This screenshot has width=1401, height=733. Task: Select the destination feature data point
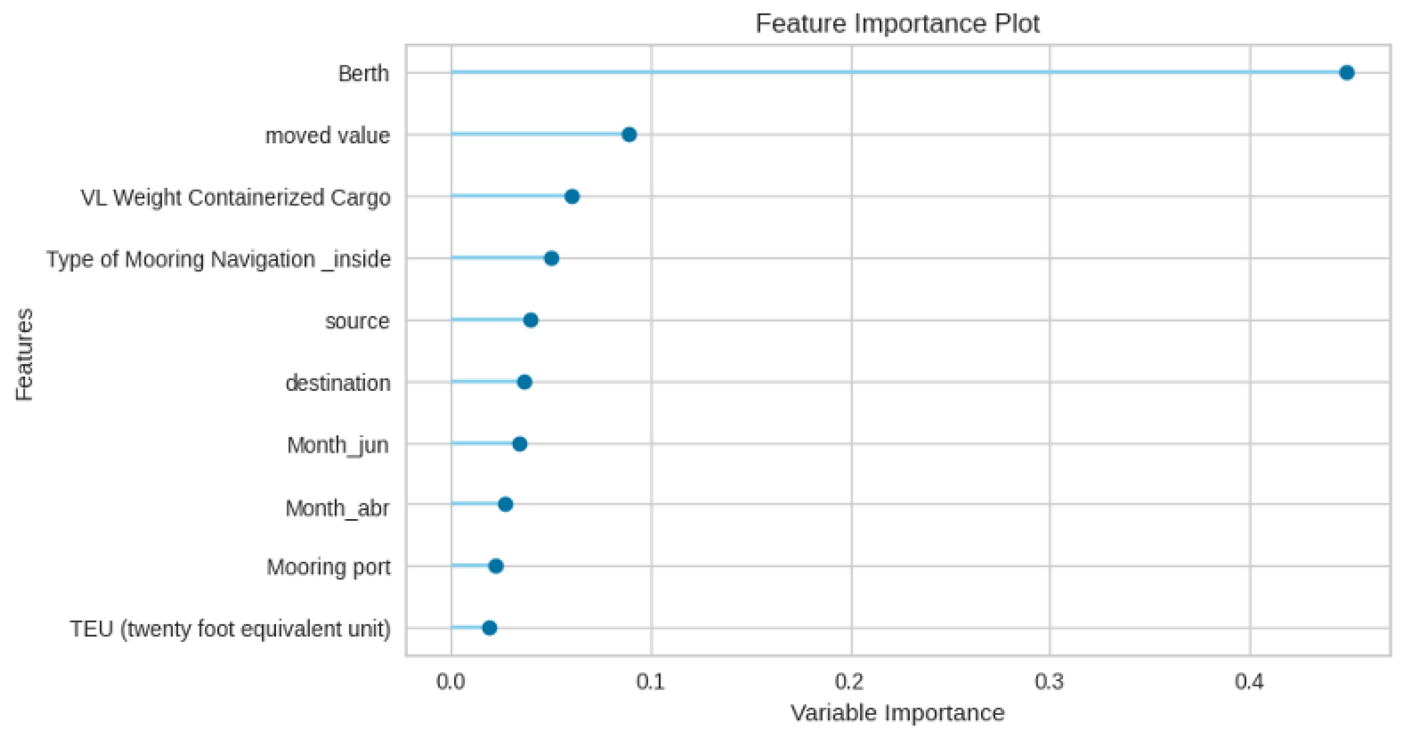pos(525,382)
